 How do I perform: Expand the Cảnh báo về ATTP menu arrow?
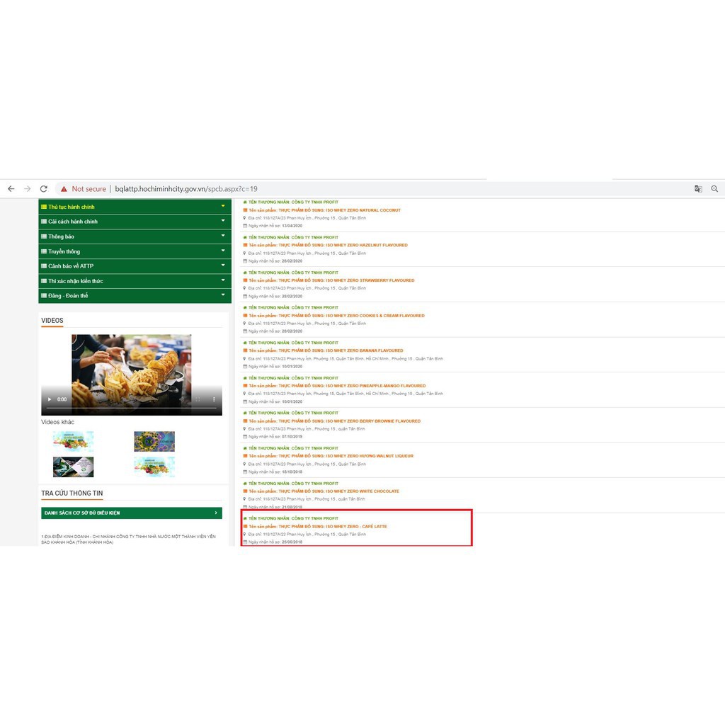point(223,266)
